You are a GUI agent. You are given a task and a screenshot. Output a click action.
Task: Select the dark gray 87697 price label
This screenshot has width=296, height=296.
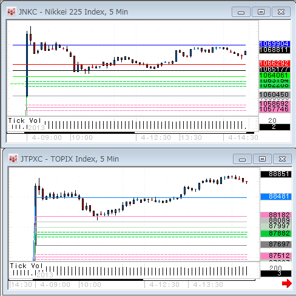point(276,245)
